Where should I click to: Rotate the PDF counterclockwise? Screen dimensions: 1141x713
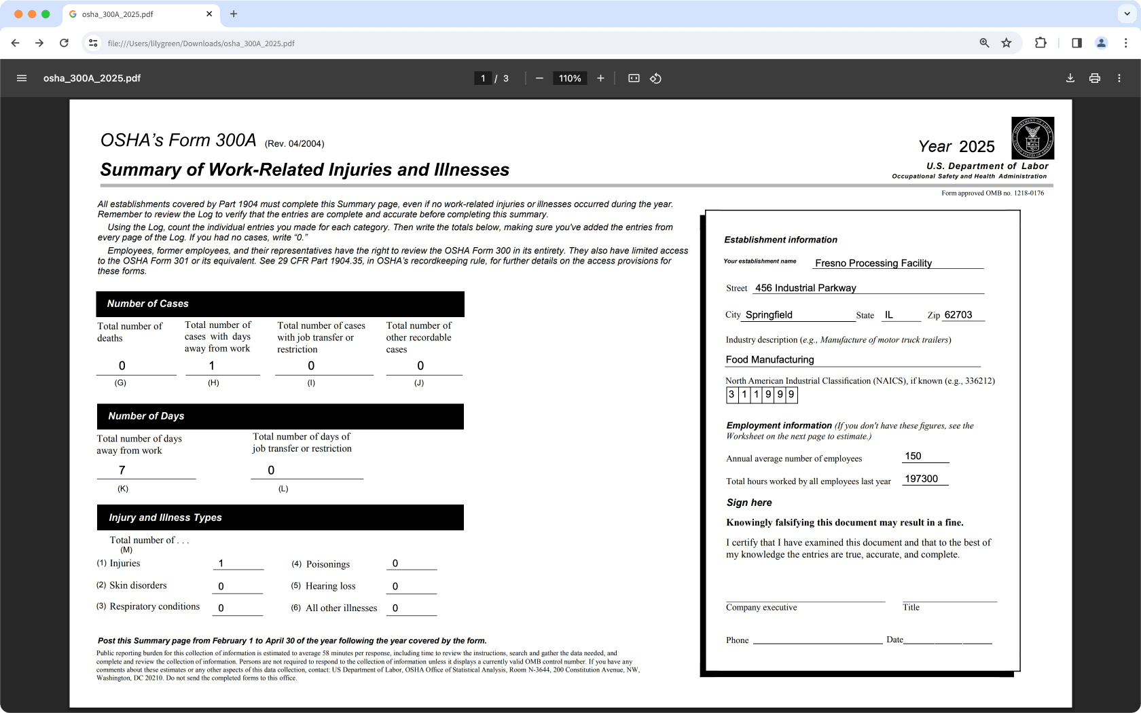click(x=655, y=78)
